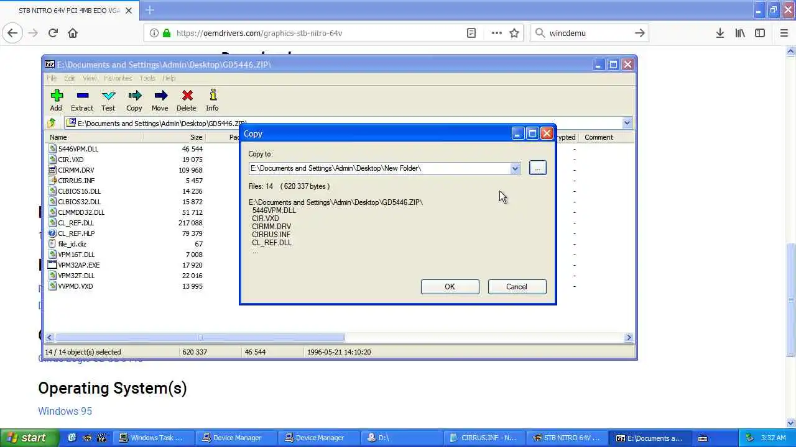The height and width of the screenshot is (447, 796).
Task: Select file VPM32AP.EXE
Action: click(78, 265)
